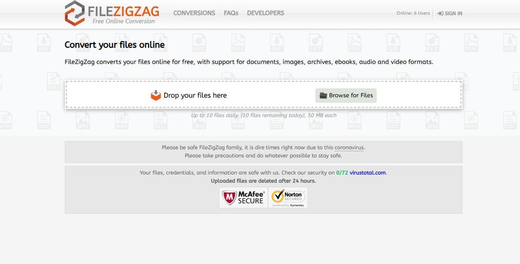Image resolution: width=520 pixels, height=264 pixels.
Task: Go to the FAQs page
Action: coord(231,13)
